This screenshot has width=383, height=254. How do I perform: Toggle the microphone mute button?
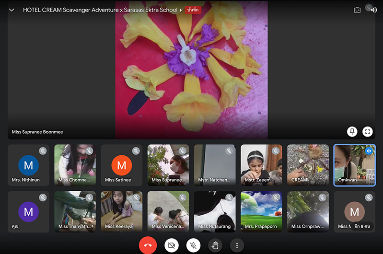(x=193, y=245)
